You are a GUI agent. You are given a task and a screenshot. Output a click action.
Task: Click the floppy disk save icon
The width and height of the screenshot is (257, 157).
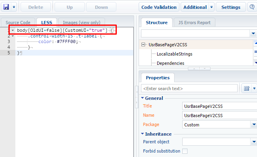[x=6, y=7]
